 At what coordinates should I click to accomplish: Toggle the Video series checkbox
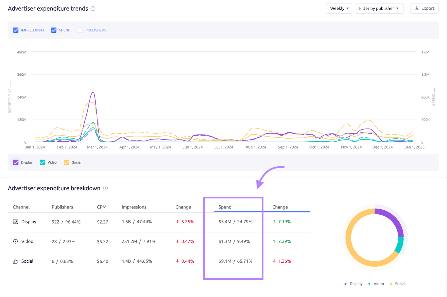pos(42,162)
